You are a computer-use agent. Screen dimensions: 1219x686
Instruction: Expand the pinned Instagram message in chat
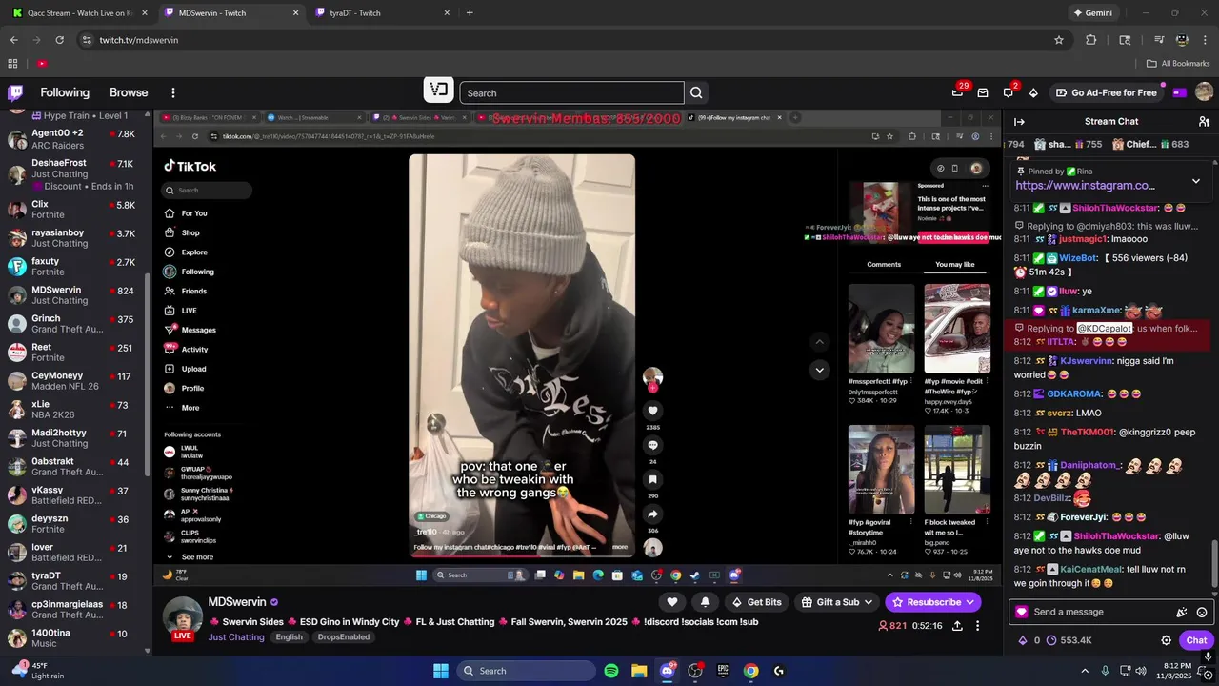[1196, 181]
